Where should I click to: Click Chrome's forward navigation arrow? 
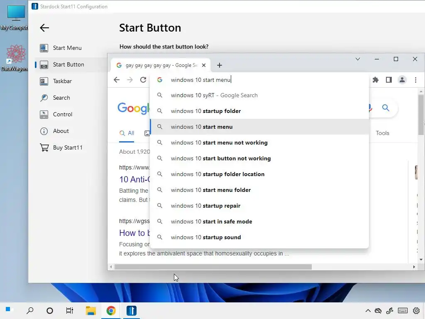click(130, 80)
